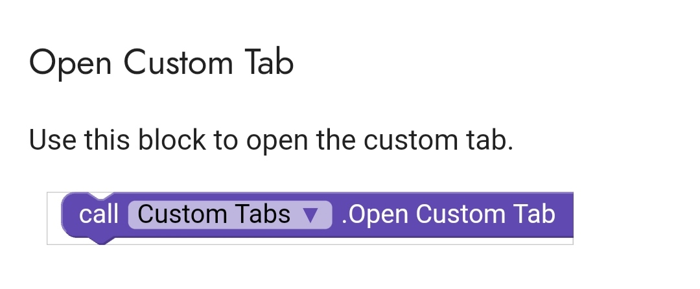
Task: Click the dropdown arrow beside Custom Tabs
Action: tap(310, 215)
